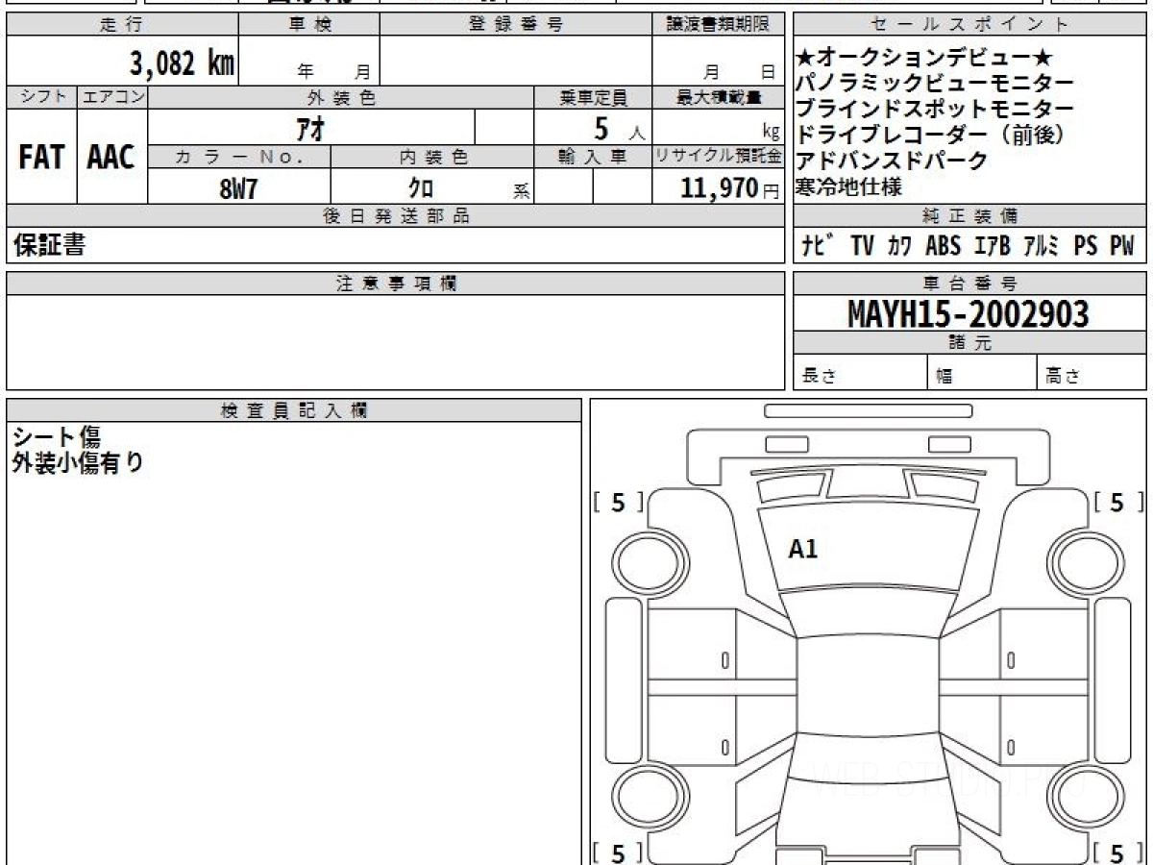Select chassis number MAYH15-2002903
The width and height of the screenshot is (1153, 865).
[x=969, y=314]
